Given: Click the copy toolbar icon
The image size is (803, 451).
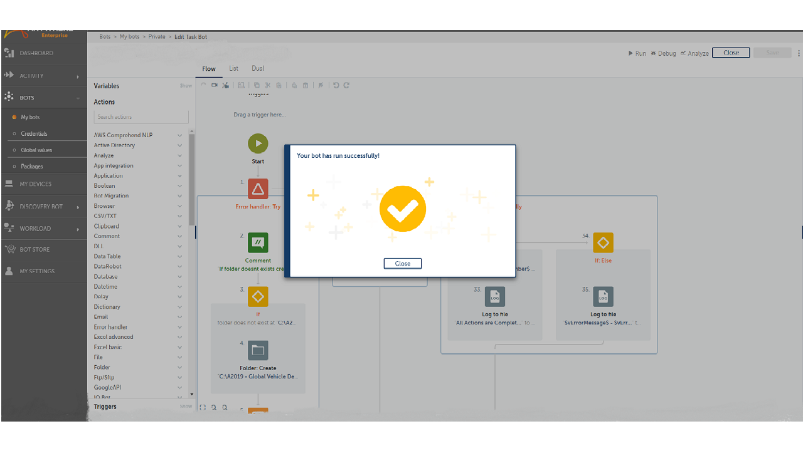Looking at the screenshot, I should click(x=256, y=85).
